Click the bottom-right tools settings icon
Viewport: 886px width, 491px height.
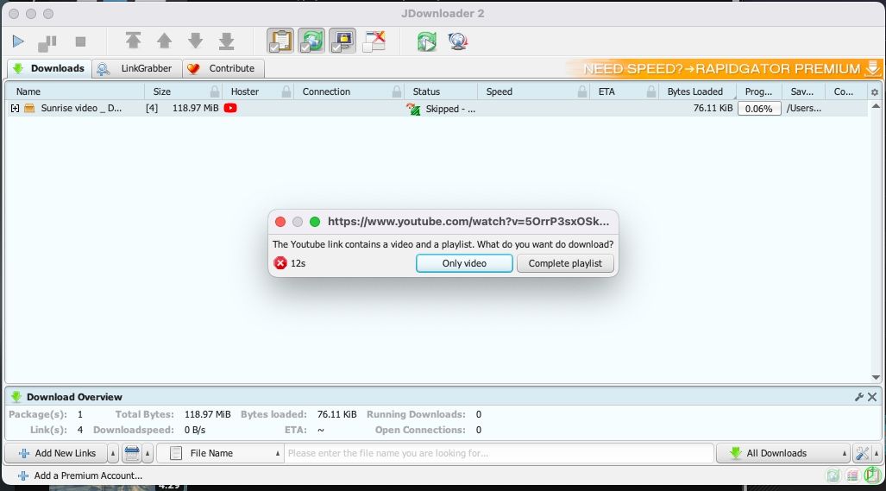862,453
